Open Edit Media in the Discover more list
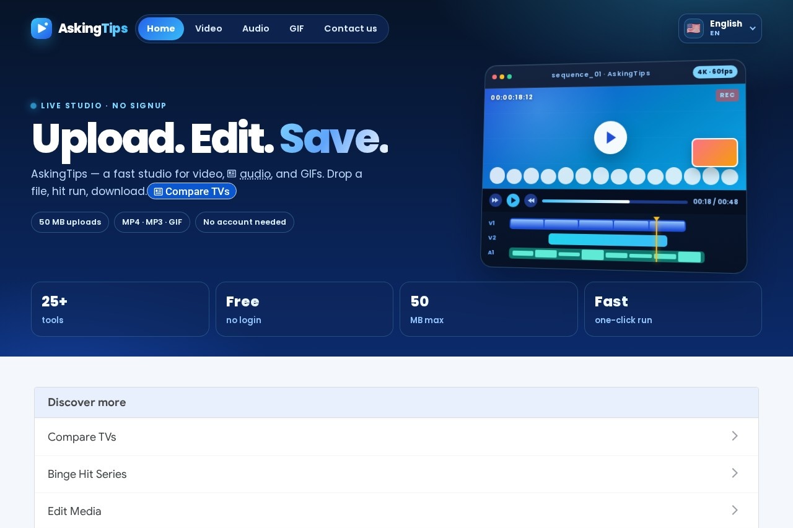The image size is (793, 528). [396, 511]
